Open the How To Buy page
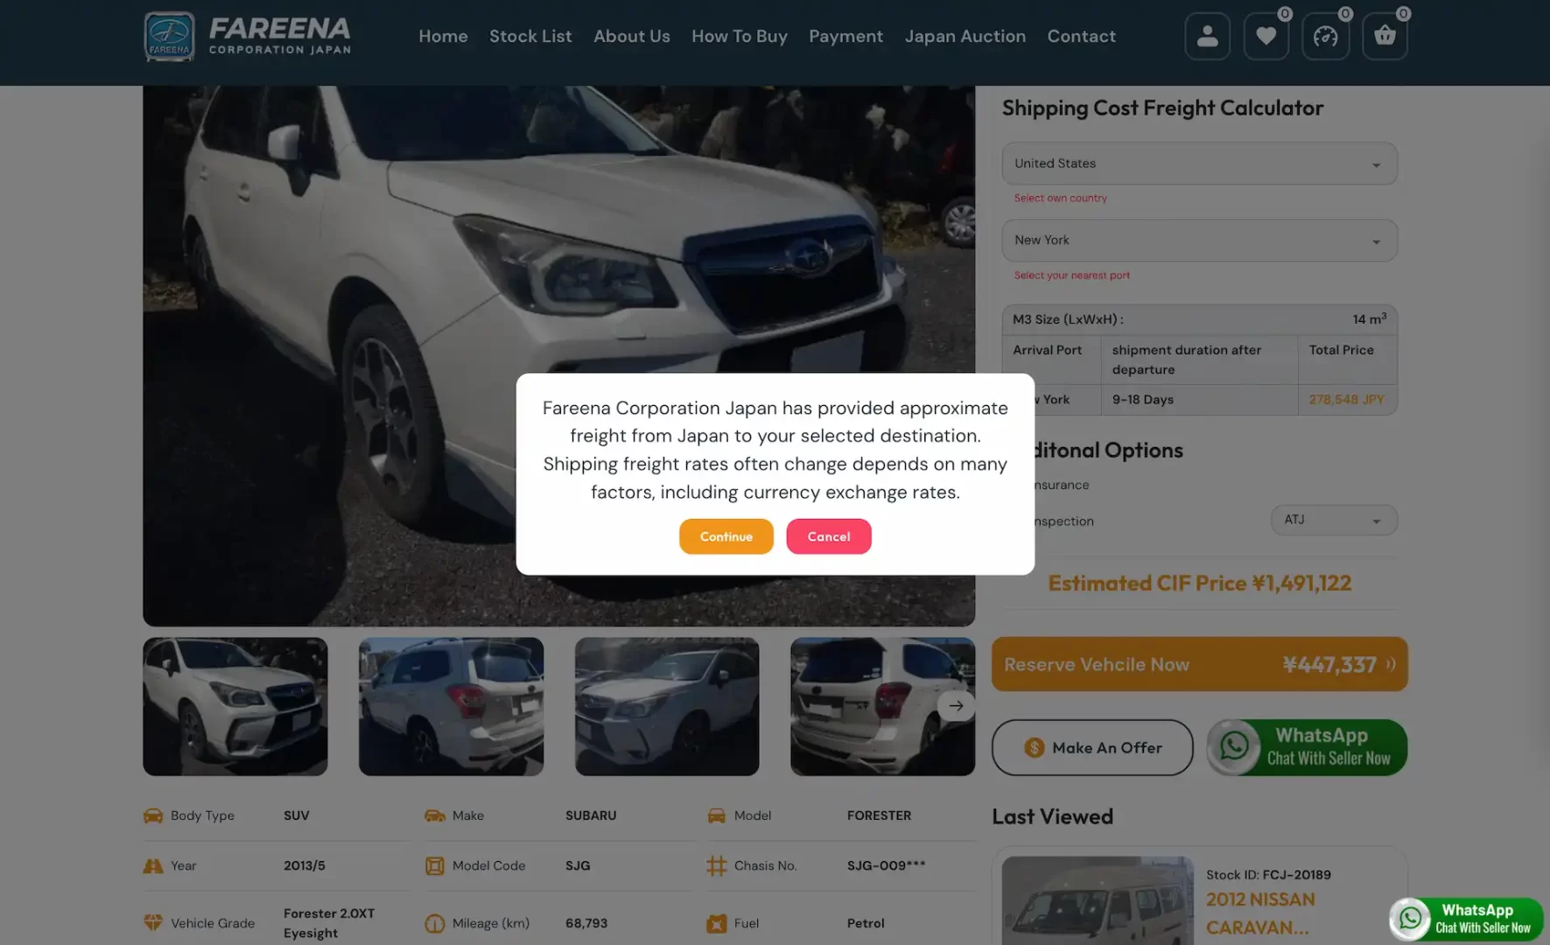1550x945 pixels. pos(739,37)
